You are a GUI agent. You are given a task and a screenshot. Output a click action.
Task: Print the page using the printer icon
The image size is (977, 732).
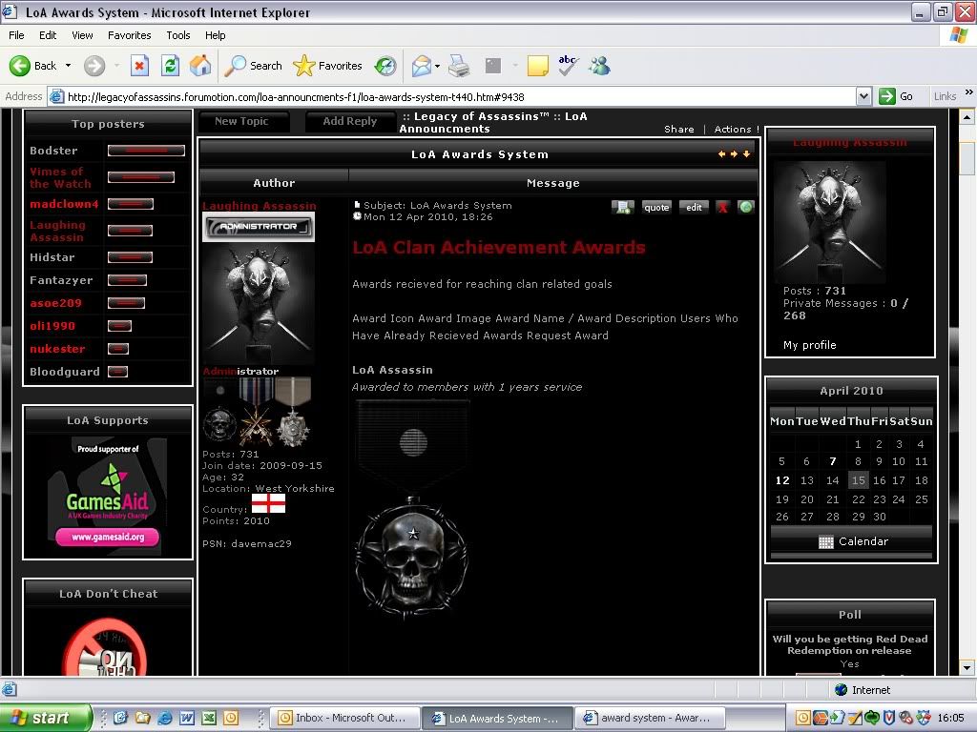459,66
